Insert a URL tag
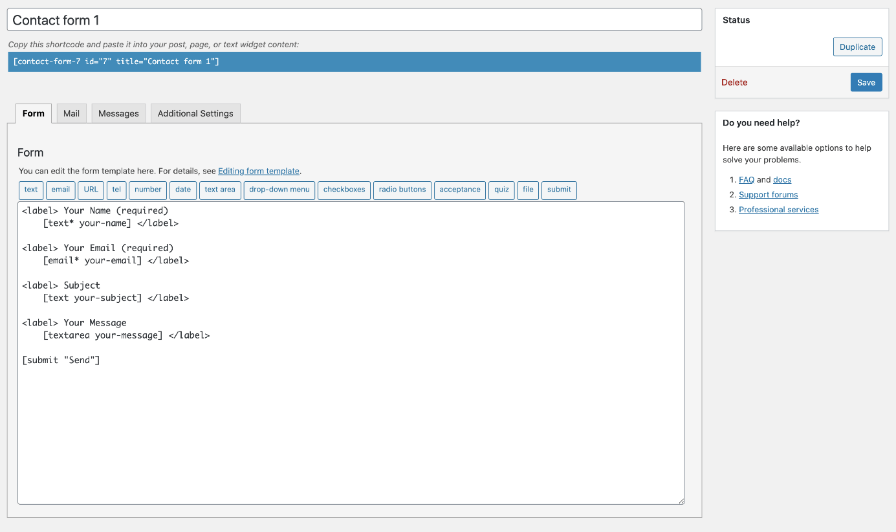The width and height of the screenshot is (896, 532). click(91, 190)
